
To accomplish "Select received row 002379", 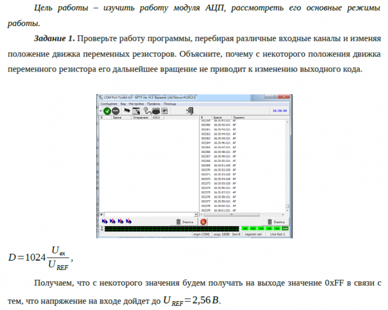I will pyautogui.click(x=243, y=211).
